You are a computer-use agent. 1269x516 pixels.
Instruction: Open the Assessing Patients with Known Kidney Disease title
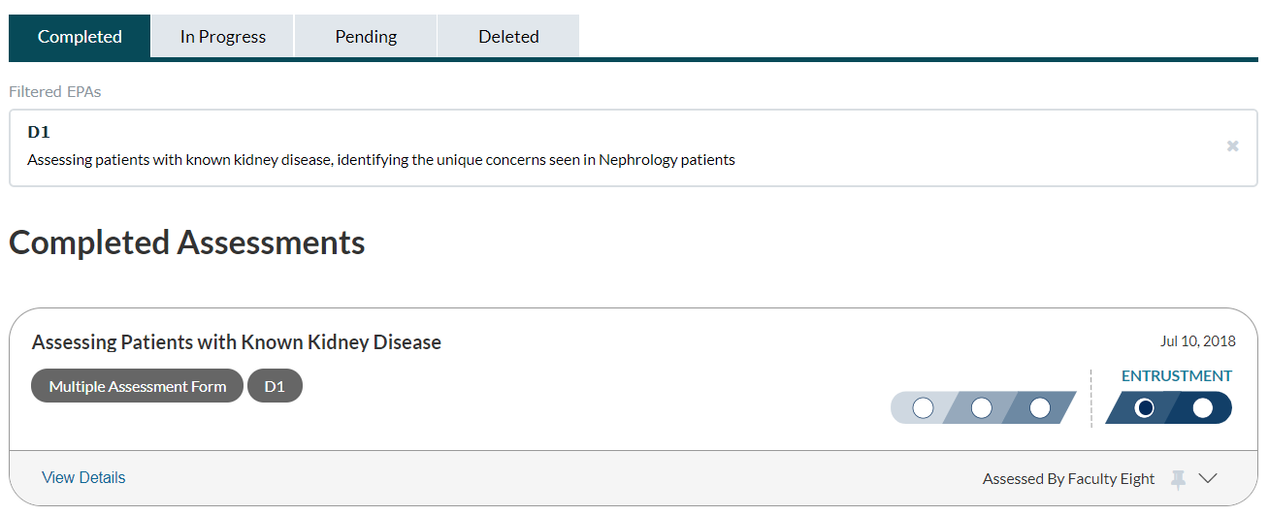coord(237,341)
